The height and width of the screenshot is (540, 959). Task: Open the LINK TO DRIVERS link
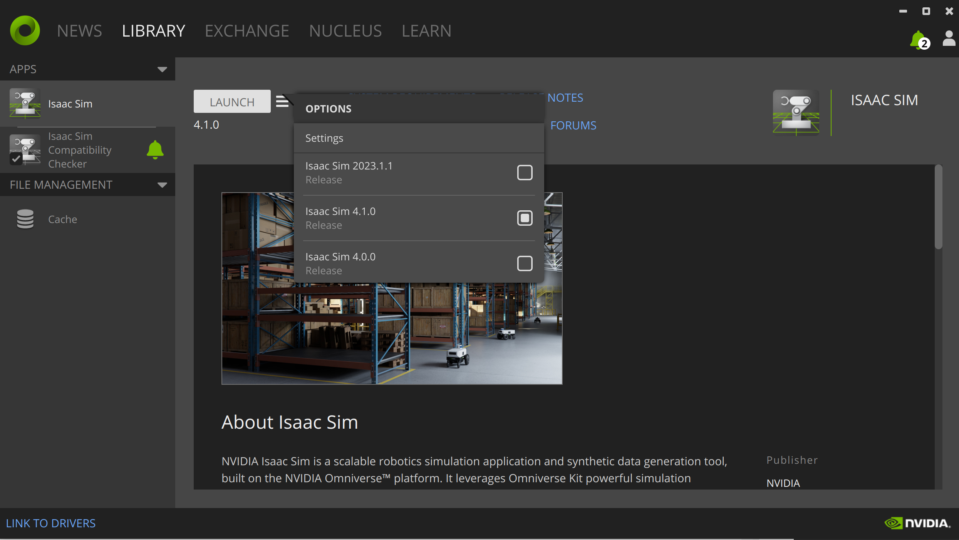click(51, 523)
